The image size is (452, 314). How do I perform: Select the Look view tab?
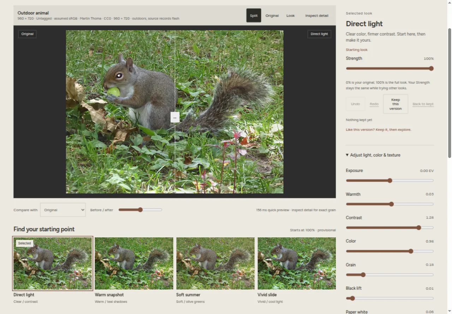click(x=290, y=16)
